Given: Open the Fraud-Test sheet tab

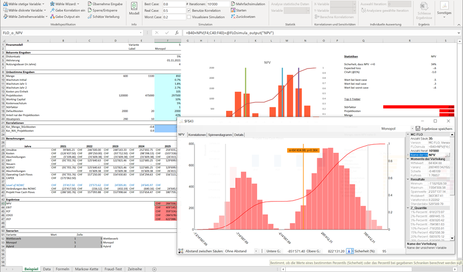Looking at the screenshot, I should pyautogui.click(x=113, y=269).
